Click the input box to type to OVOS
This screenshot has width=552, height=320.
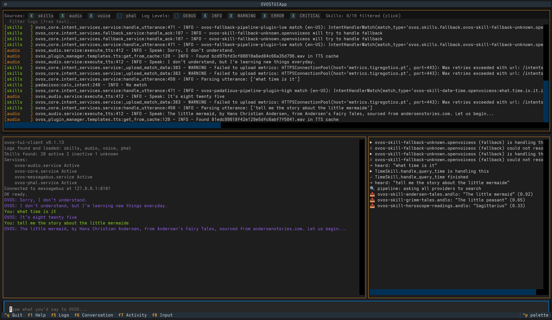[x=276, y=309]
